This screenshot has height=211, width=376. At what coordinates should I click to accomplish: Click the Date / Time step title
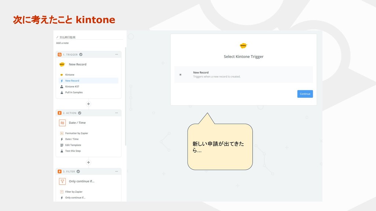click(x=77, y=123)
